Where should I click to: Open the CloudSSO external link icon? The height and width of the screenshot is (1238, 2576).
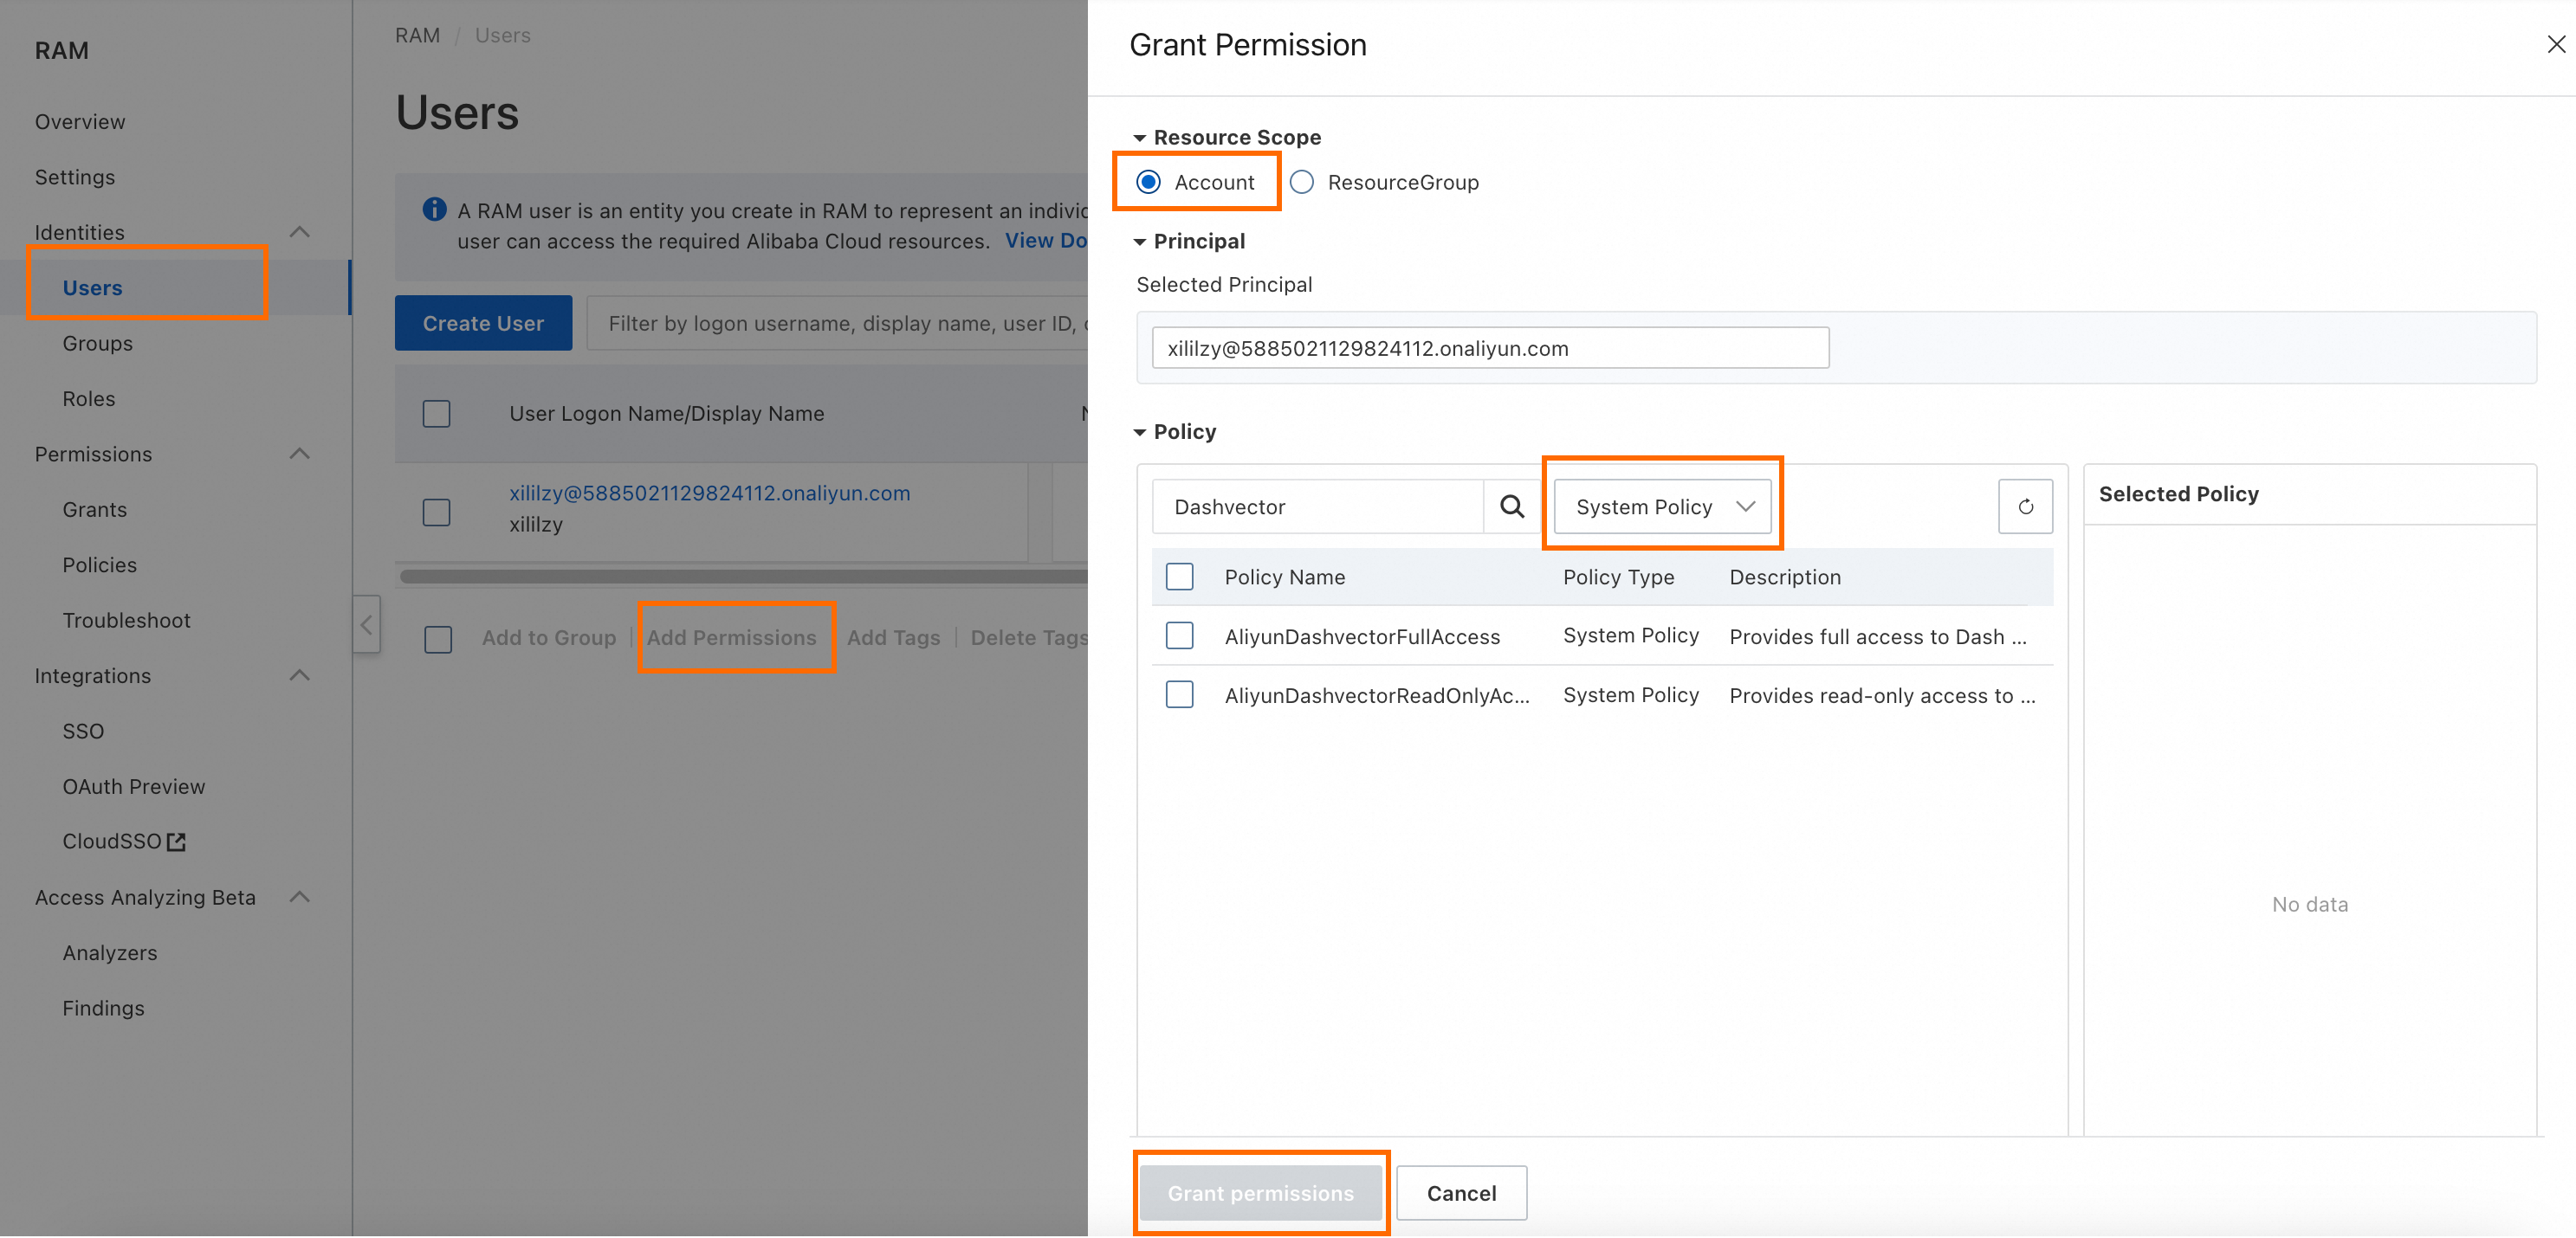(177, 841)
